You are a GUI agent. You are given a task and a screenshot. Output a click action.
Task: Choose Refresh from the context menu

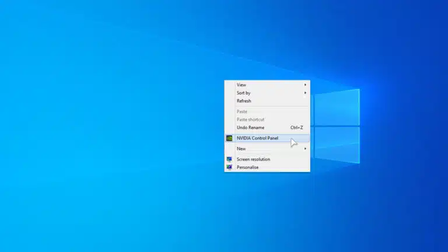click(267, 101)
